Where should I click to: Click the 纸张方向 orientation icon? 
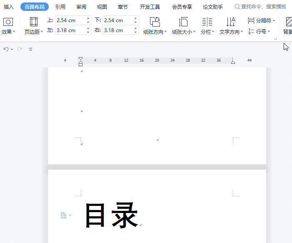pyautogui.click(x=155, y=22)
